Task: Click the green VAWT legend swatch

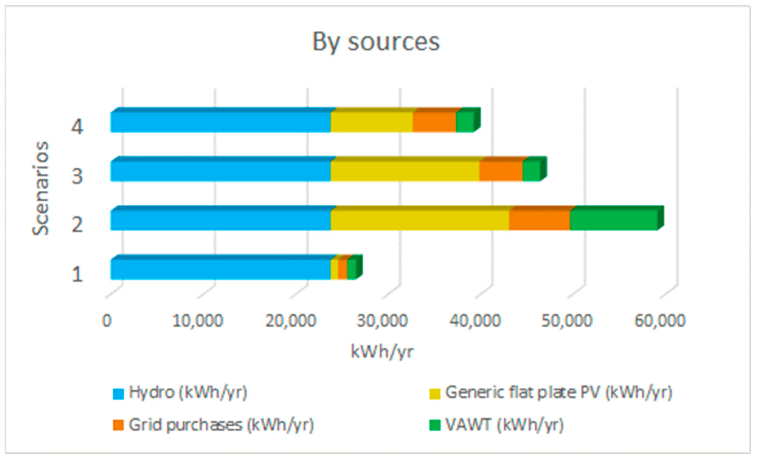Action: tap(435, 425)
